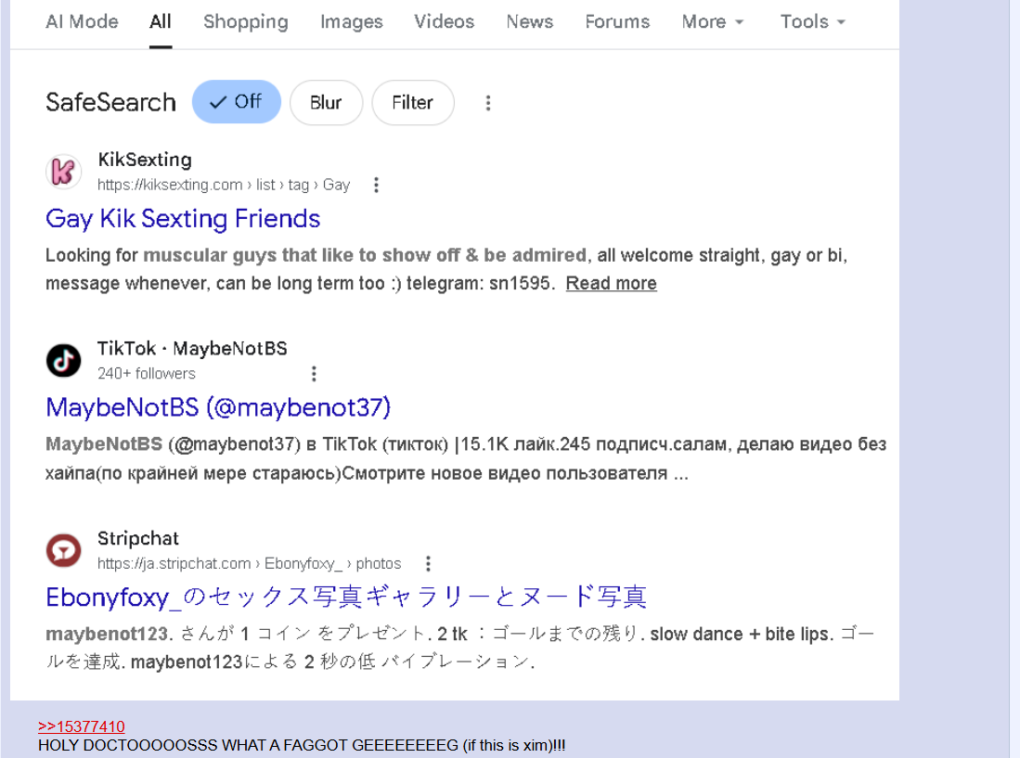Open three-dot menu beside TikTok result
The height and width of the screenshot is (758, 1020).
(x=314, y=374)
